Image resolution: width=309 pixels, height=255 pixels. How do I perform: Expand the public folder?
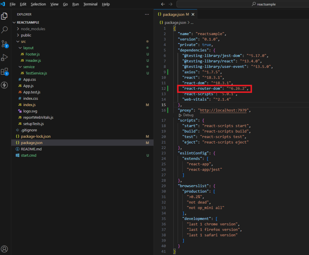26,35
